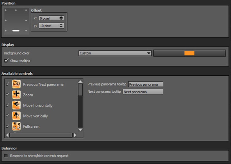231x164 pixels.
Task: Click the controls list horizontal scrollbar thumb
Action: pos(41,135)
